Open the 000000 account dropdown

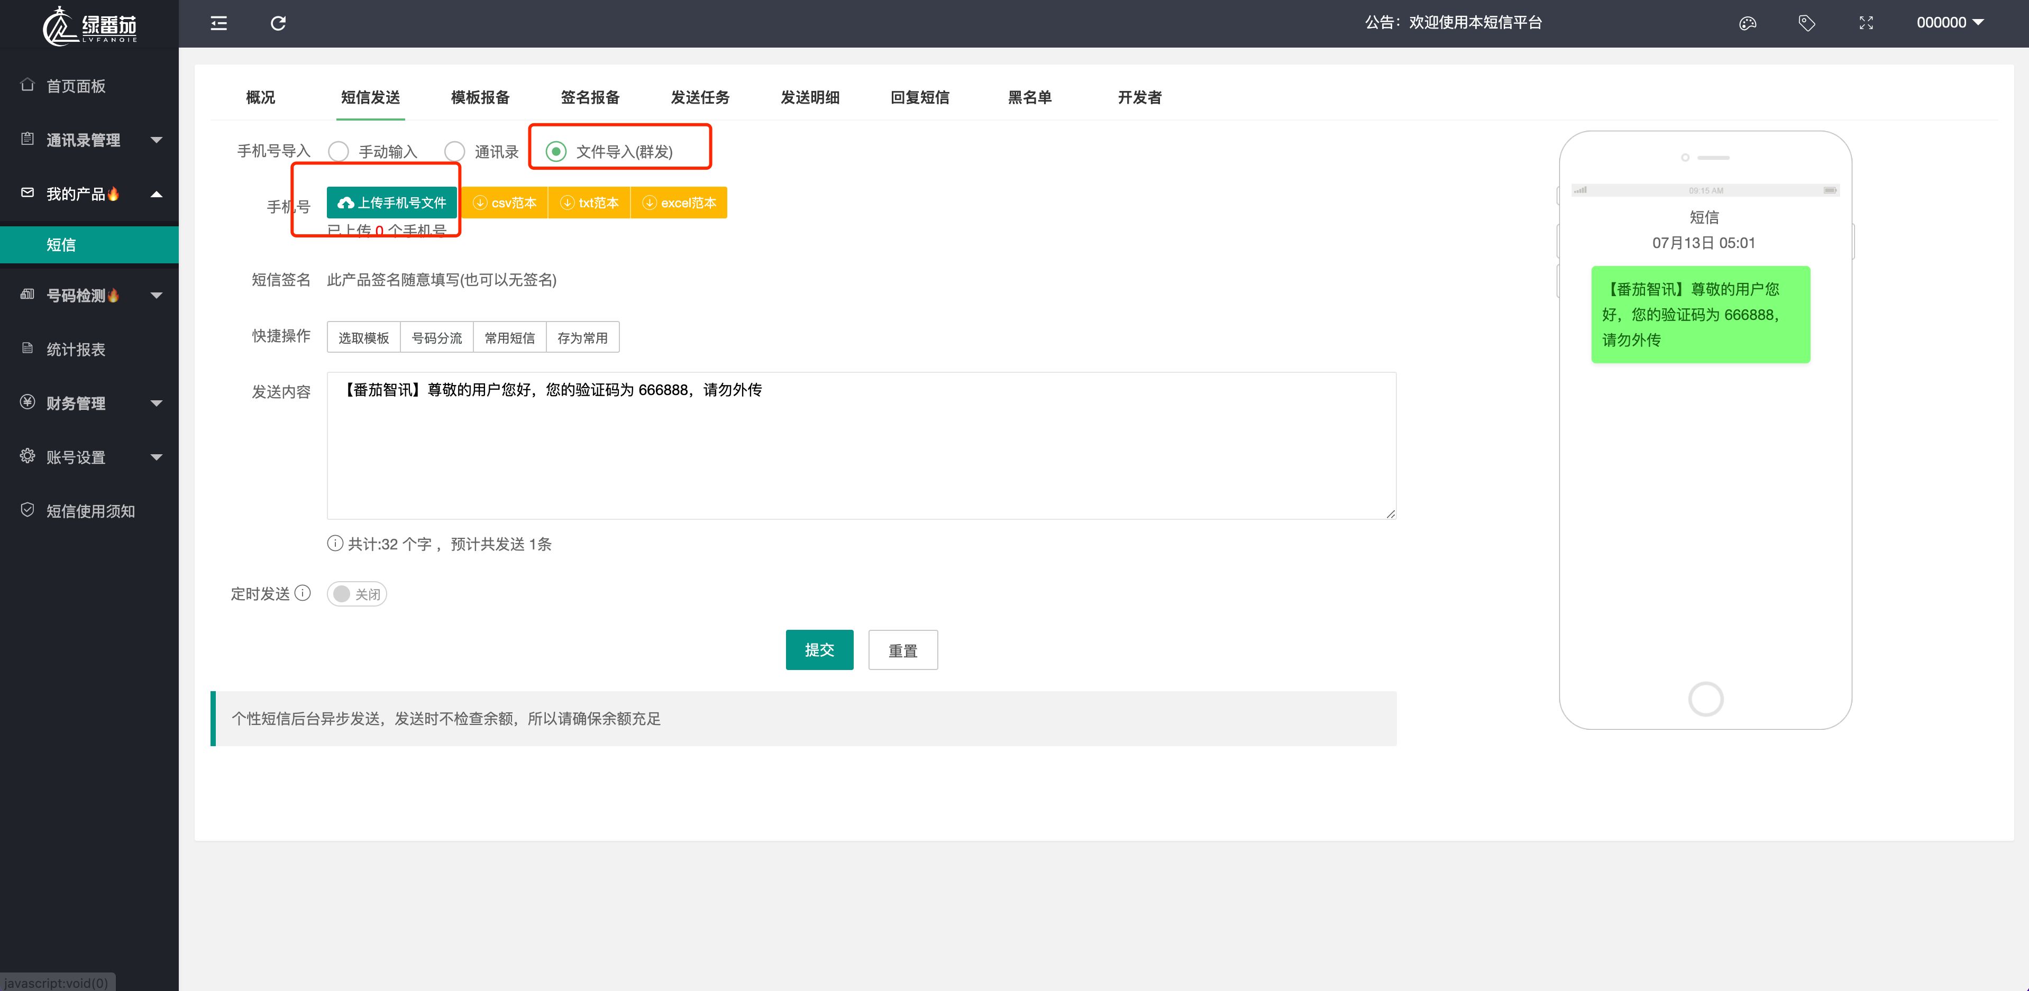pos(1950,23)
